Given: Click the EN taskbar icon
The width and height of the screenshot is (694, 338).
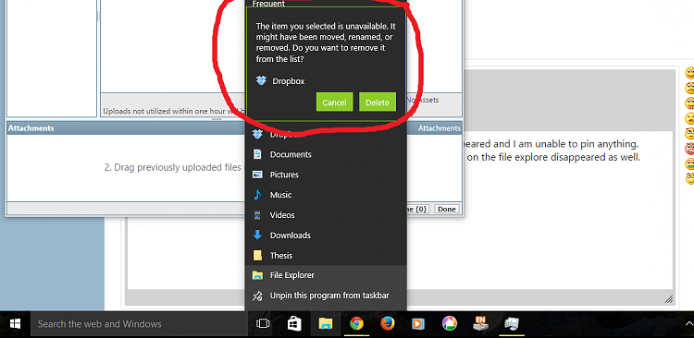Looking at the screenshot, I should click(480, 324).
